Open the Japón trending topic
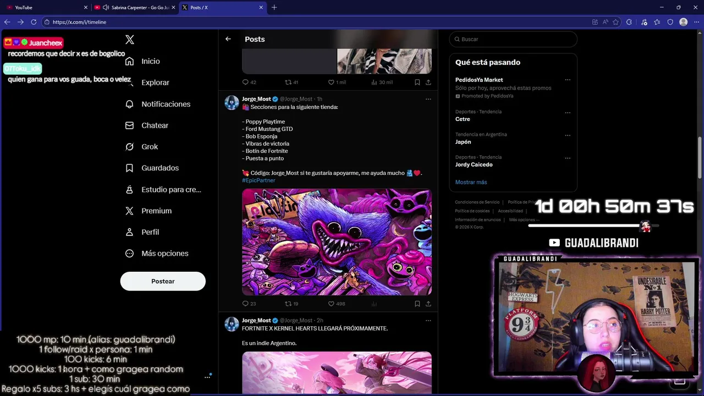The image size is (704, 396). 463,142
